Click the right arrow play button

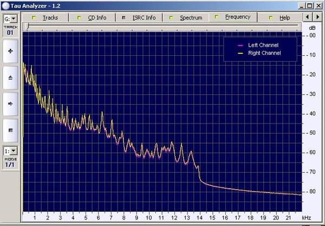[x=10, y=104]
